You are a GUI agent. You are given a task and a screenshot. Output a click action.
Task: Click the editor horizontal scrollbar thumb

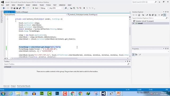pyautogui.click(x=45, y=58)
